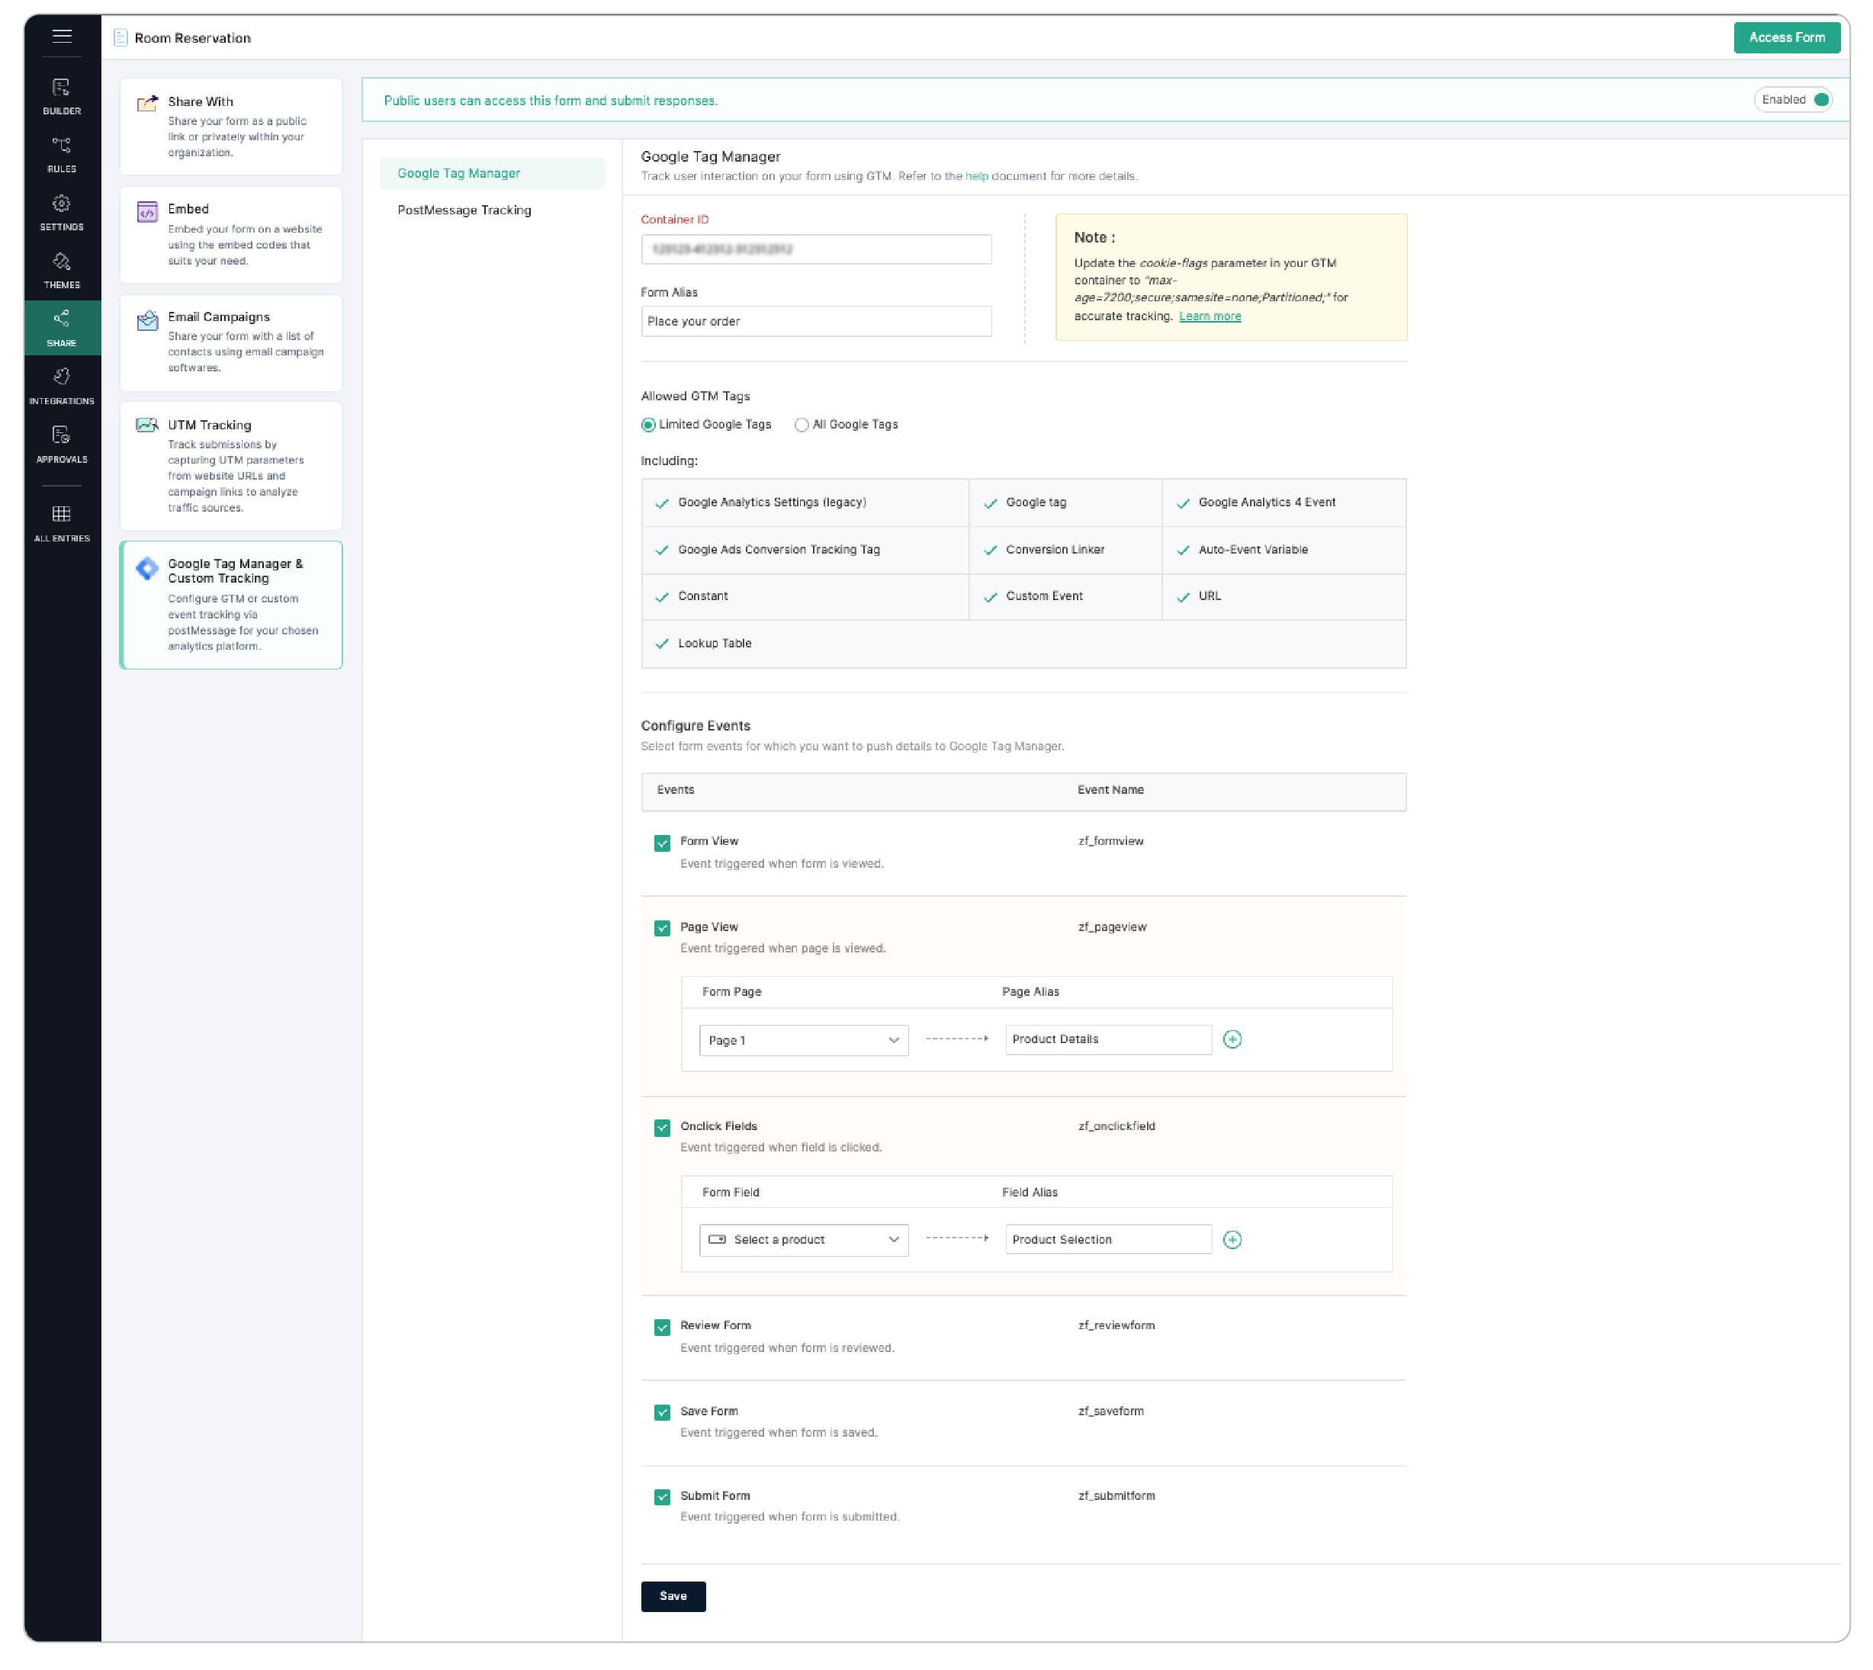The image size is (1873, 1670).
Task: Open the Form Page dropdown showing Page 1
Action: point(803,1039)
